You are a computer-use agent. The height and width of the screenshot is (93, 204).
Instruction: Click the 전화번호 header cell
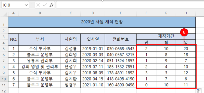[x=121, y=40]
